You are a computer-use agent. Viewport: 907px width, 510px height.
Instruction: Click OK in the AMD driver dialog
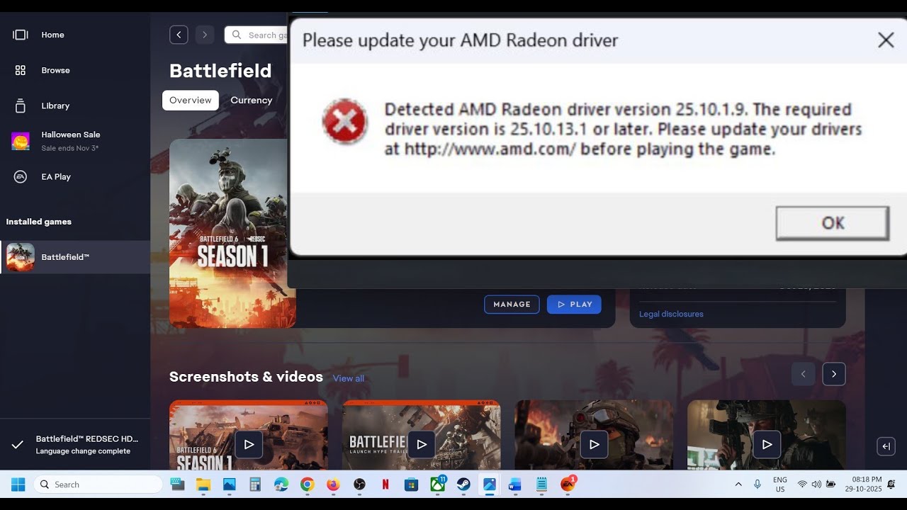(833, 223)
